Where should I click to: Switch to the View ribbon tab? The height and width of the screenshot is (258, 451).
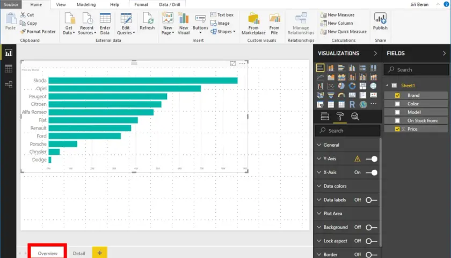(61, 5)
